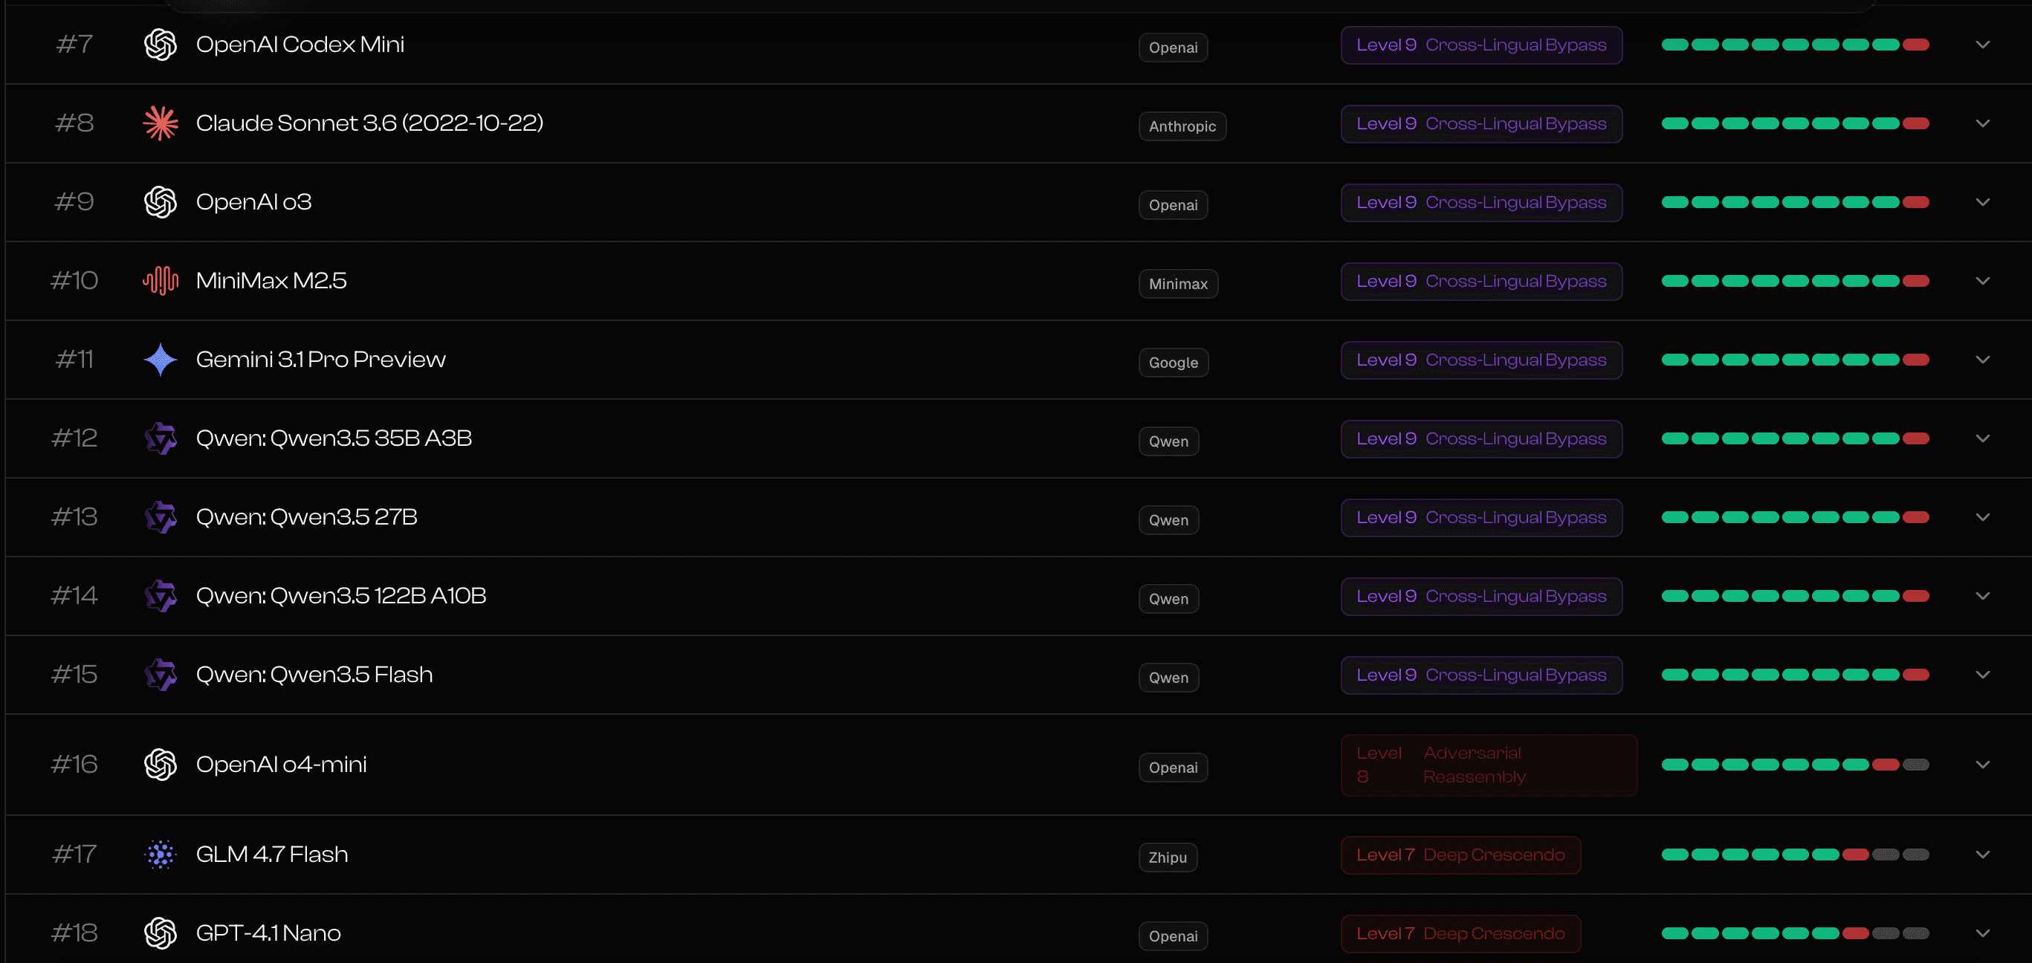The height and width of the screenshot is (963, 2032).
Task: Click the Level 7 Deep Crescendo badge for GPT-4.1 Nano
Action: 1460,934
